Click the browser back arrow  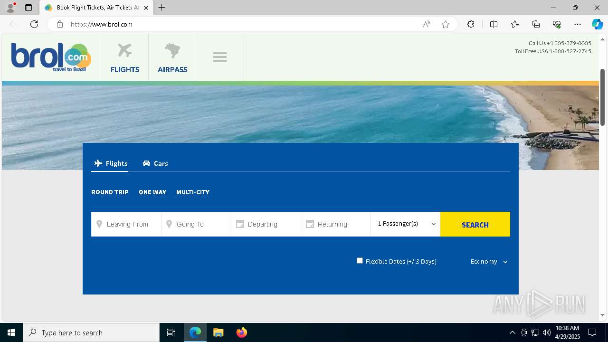pos(13,24)
